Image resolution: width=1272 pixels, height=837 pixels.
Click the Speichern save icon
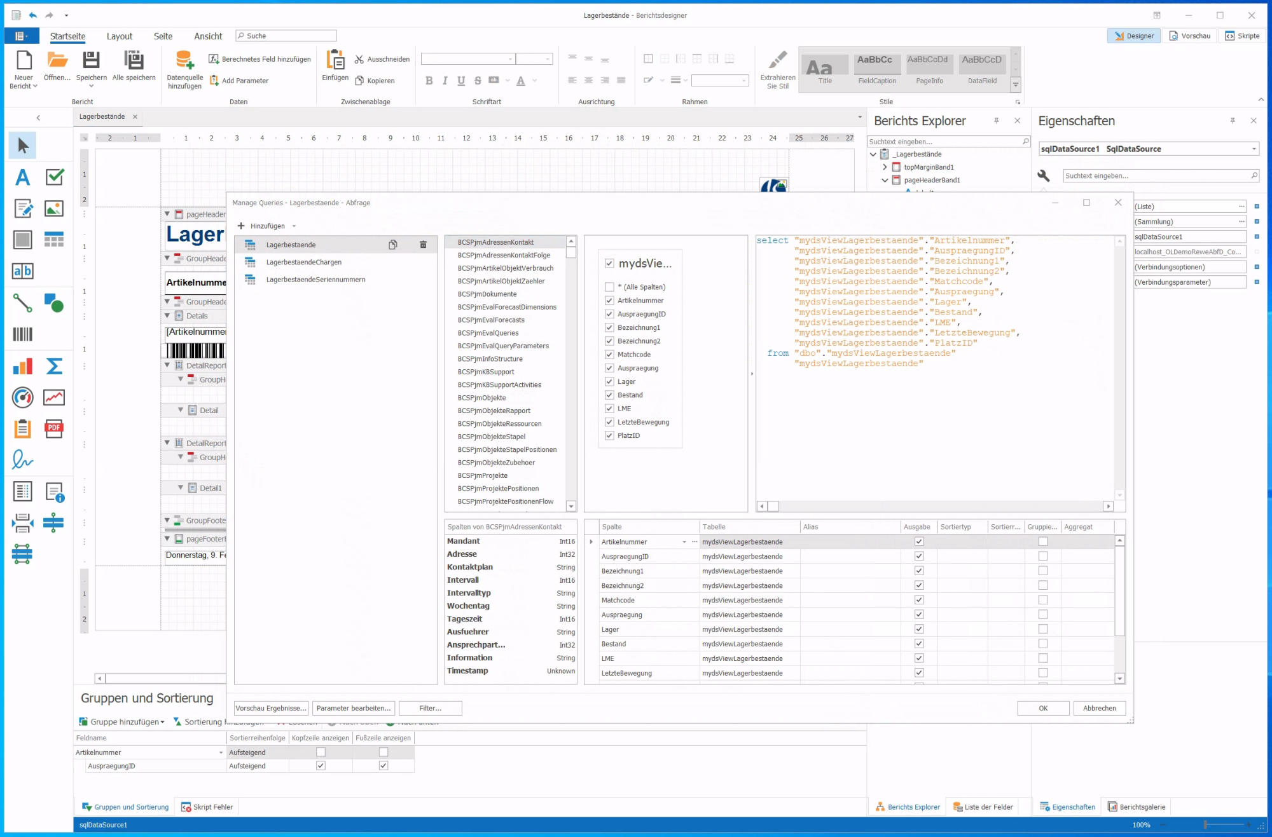[x=91, y=60]
